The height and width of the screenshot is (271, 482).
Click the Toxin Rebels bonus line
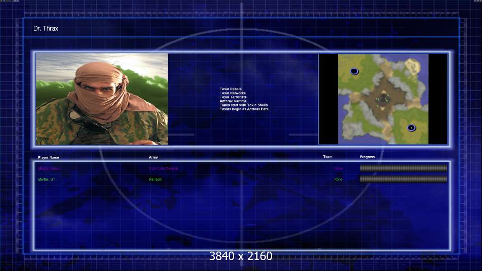pyautogui.click(x=231, y=89)
